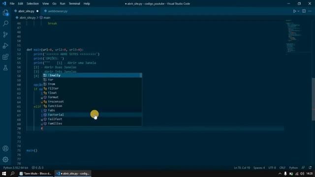This screenshot has height=177, width=315.
Task: Select the 'finally' suggestion
Action: coord(93,75)
